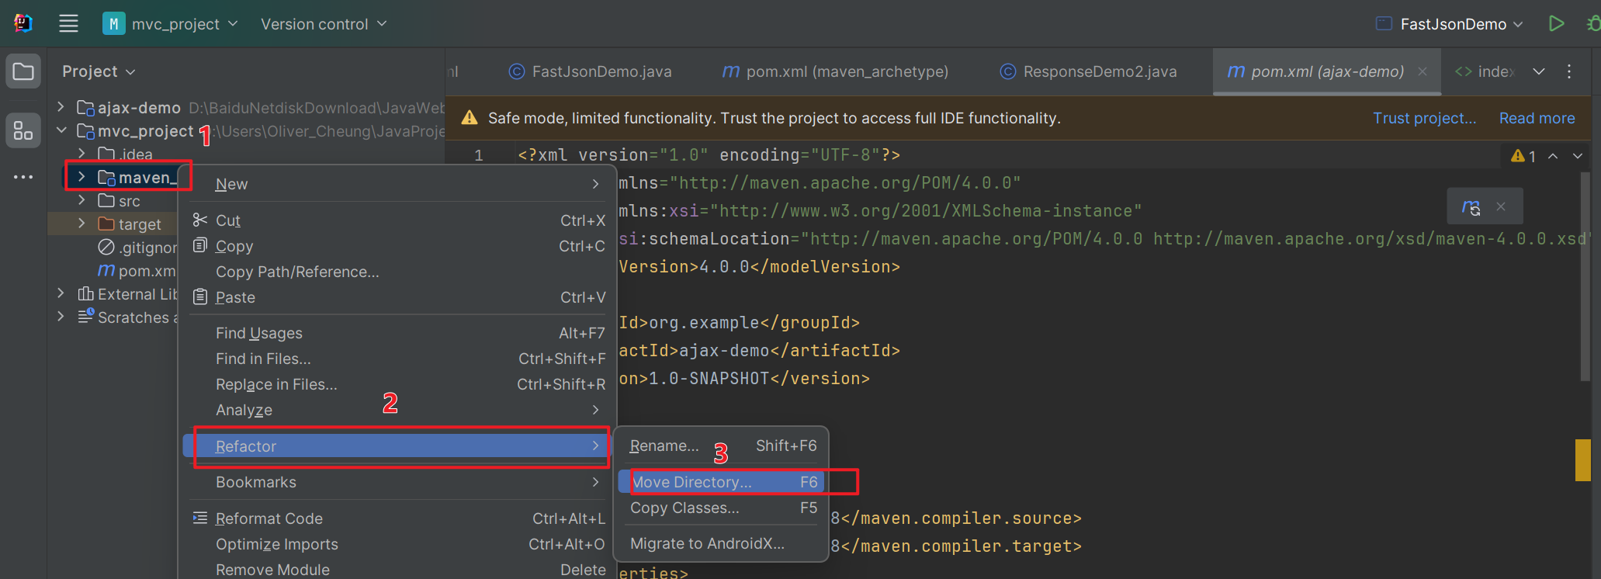1601x579 pixels.
Task: Click the Trust project link
Action: [x=1424, y=118]
